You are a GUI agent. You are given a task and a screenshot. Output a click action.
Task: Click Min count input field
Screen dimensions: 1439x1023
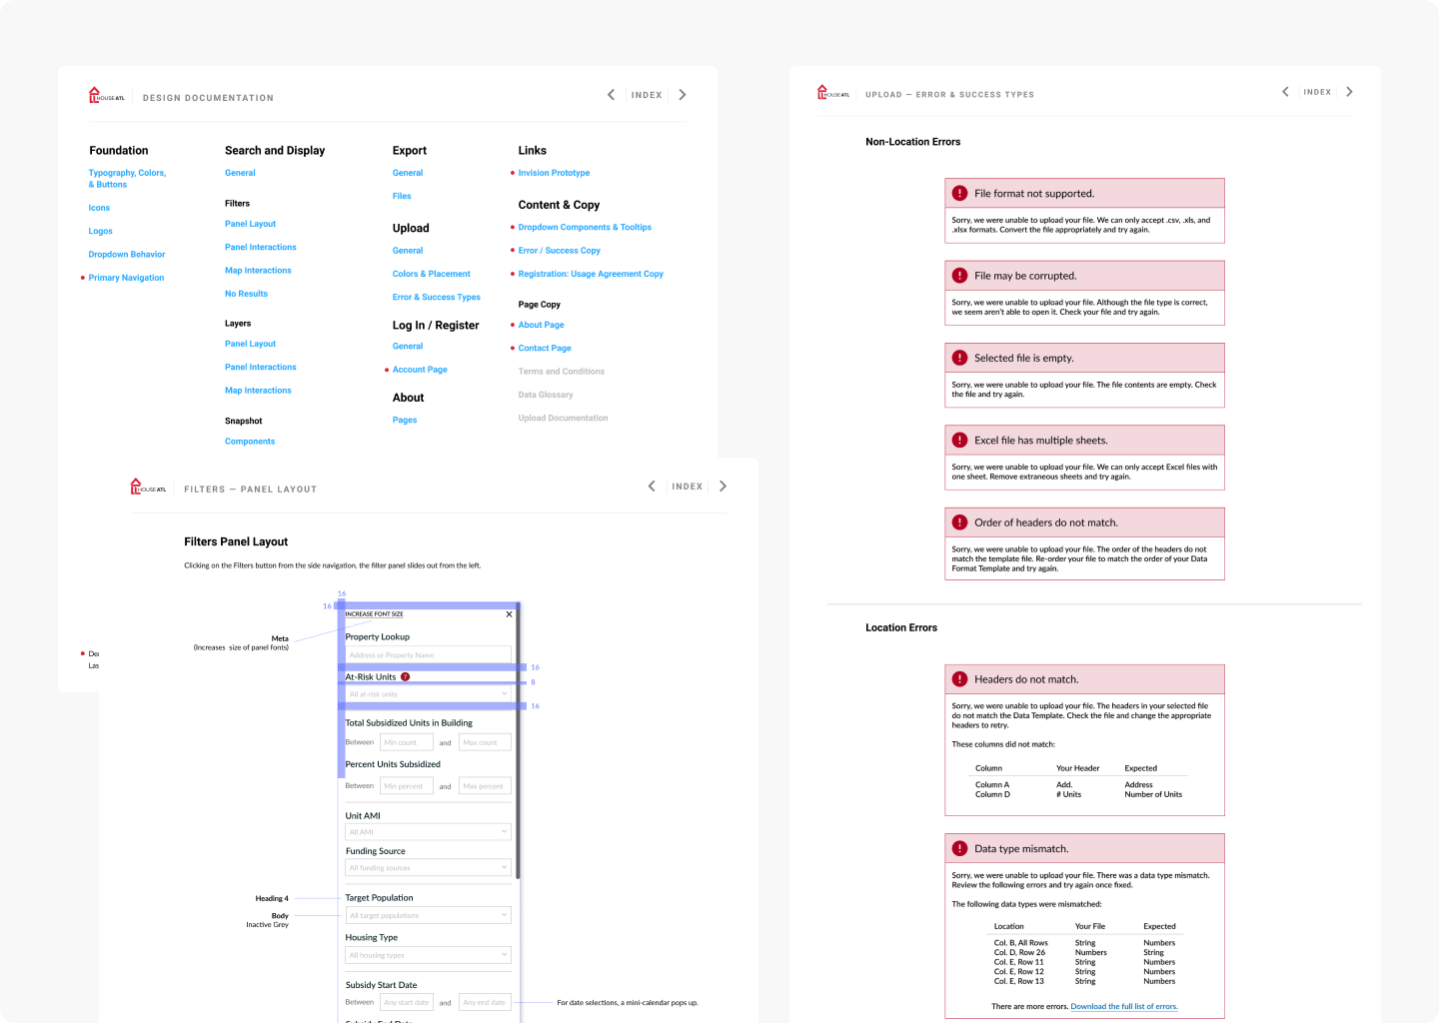coord(407,742)
